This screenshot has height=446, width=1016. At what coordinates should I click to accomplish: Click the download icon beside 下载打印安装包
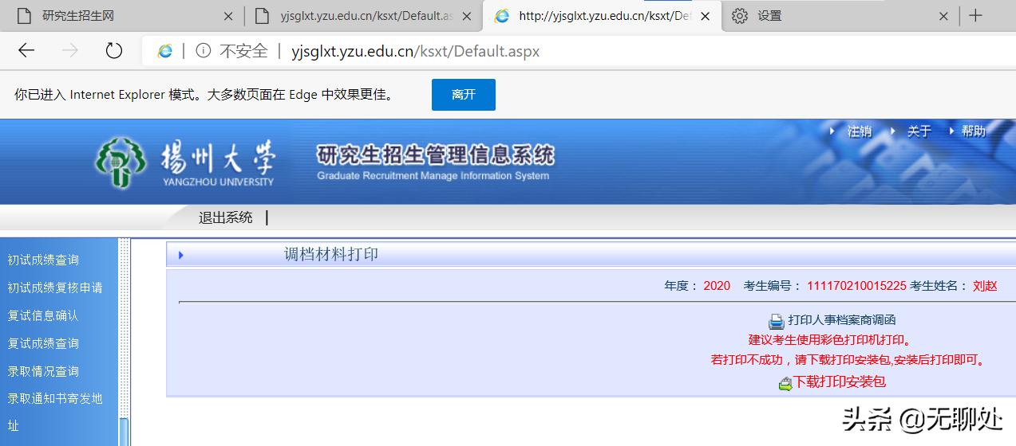pos(785,383)
